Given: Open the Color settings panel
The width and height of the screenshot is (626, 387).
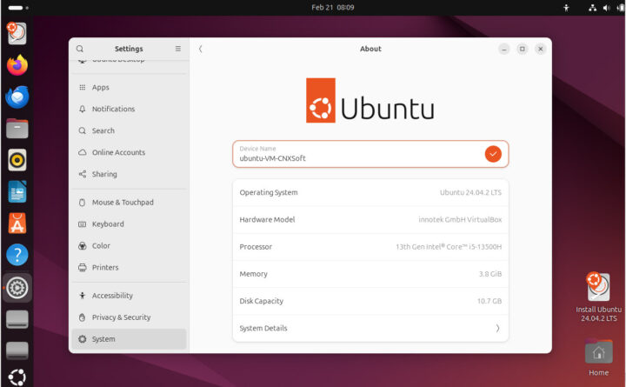Looking at the screenshot, I should (x=101, y=246).
